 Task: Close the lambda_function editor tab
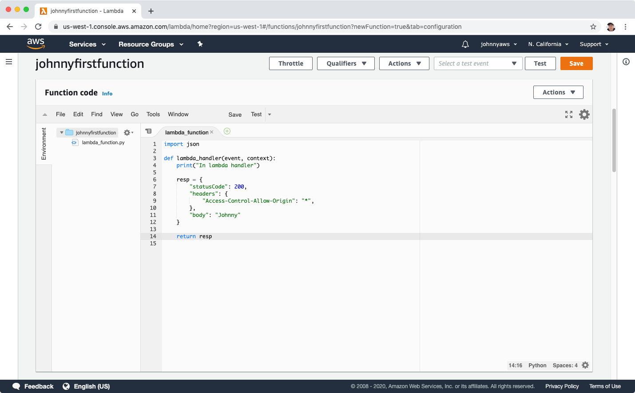211,132
